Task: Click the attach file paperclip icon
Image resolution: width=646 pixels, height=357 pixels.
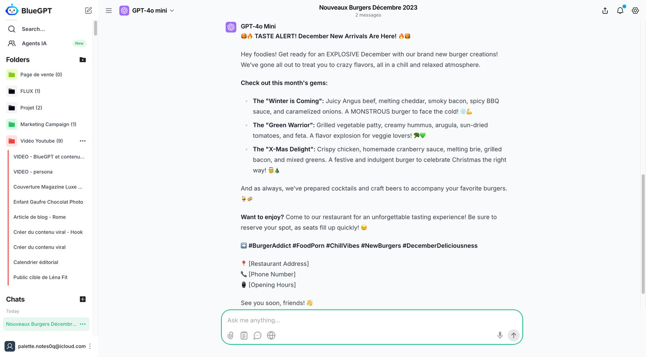Action: coord(231,335)
